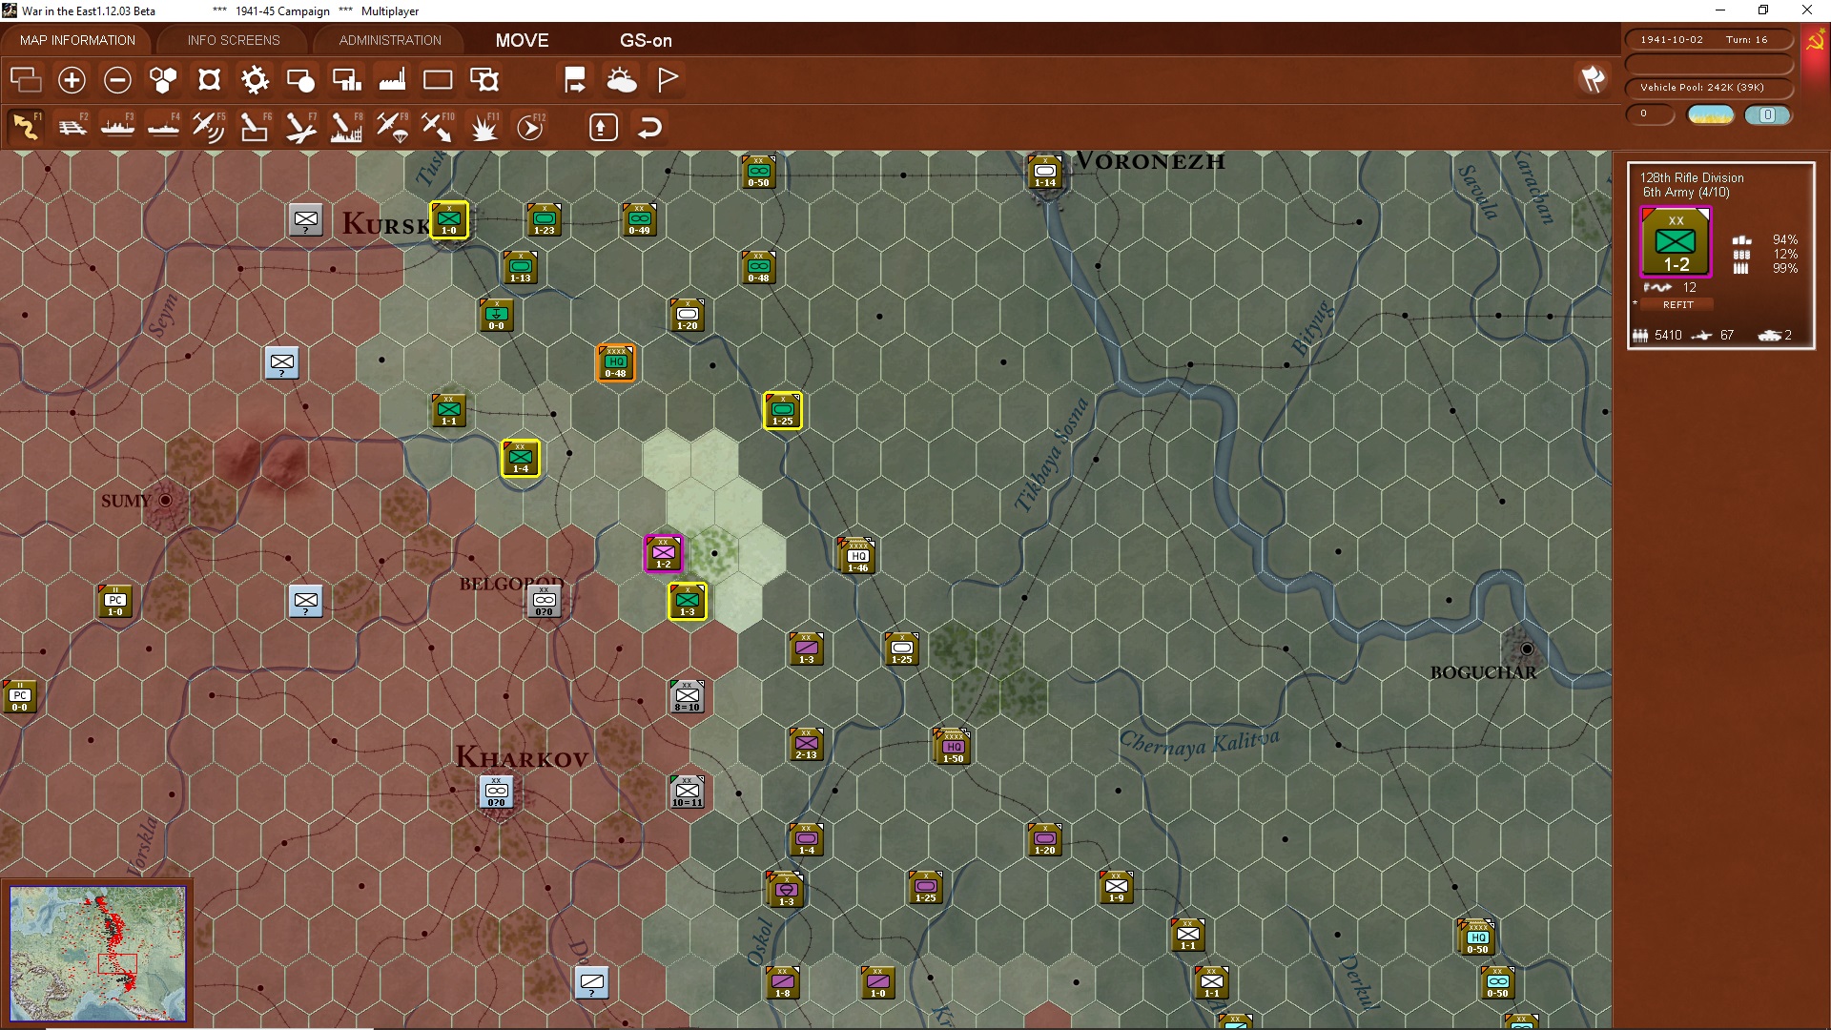Select the yellow-highlighted 1-3 unit

point(688,601)
